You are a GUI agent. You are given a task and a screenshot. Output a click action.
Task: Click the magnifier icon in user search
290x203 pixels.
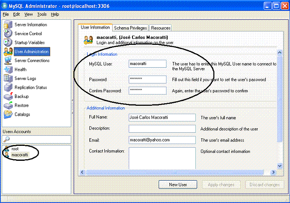point(7,139)
